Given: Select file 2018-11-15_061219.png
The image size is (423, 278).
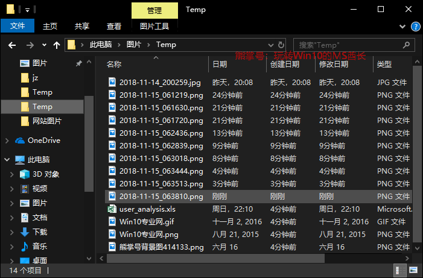Looking at the screenshot, I should click(161, 95).
